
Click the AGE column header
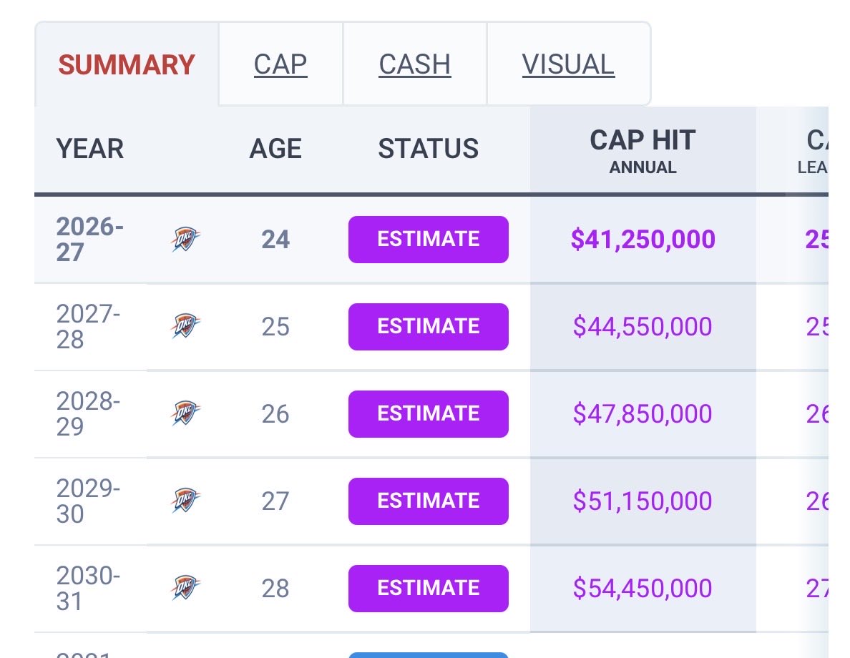pyautogui.click(x=275, y=149)
